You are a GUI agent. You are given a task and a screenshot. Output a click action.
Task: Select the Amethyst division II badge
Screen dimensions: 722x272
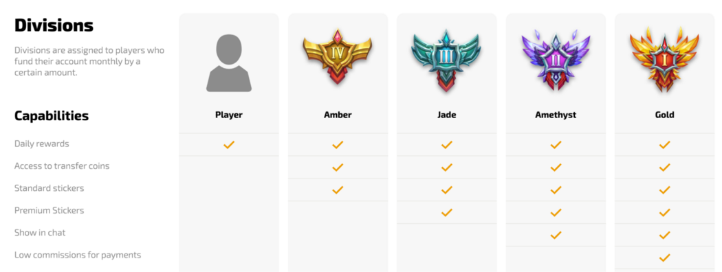(556, 59)
